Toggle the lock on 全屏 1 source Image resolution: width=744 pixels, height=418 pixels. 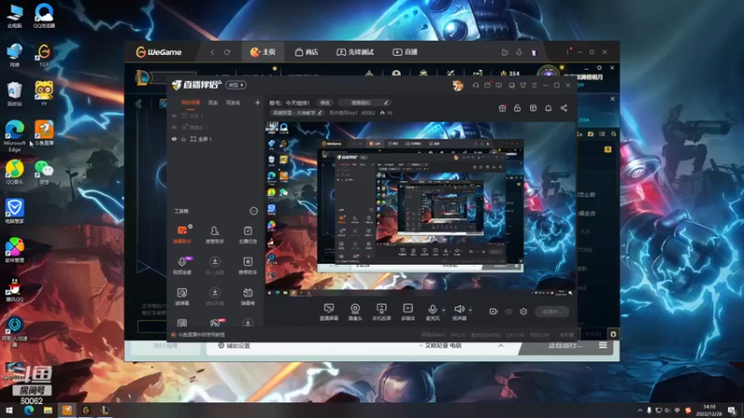(x=183, y=138)
